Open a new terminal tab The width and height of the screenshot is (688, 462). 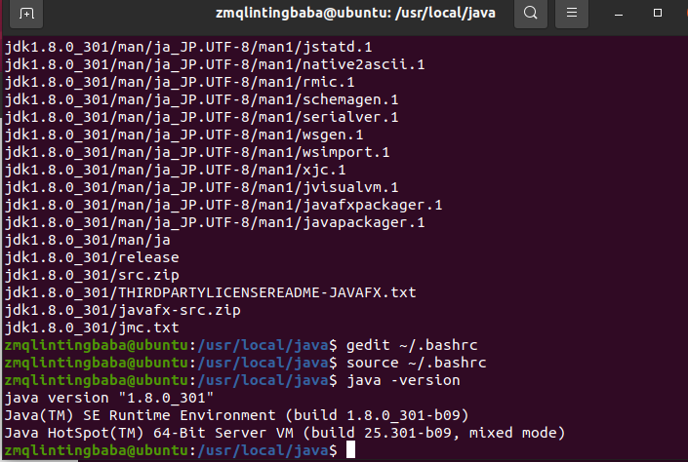coord(26,13)
